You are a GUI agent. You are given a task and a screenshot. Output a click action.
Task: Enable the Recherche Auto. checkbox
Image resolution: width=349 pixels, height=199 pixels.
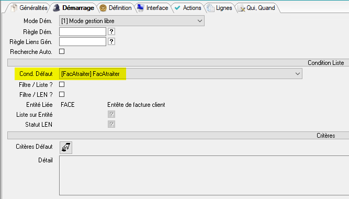[x=62, y=51]
